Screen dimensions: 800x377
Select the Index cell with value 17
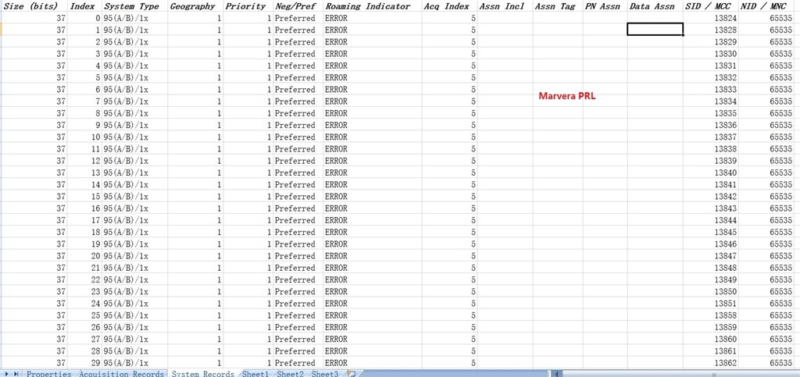[84, 220]
